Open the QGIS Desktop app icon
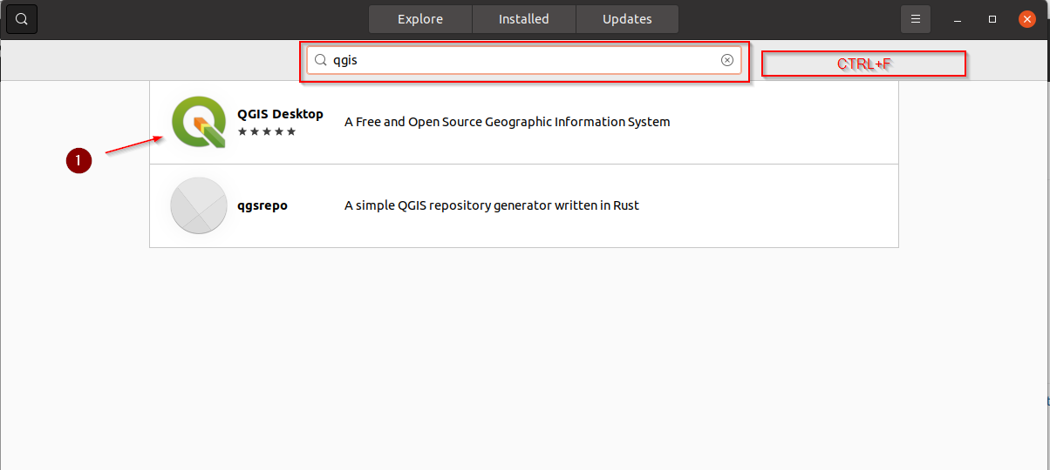Viewport: 1050px width, 470px height. coord(199,122)
